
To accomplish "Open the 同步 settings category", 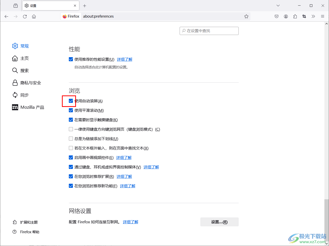I will pos(20,95).
